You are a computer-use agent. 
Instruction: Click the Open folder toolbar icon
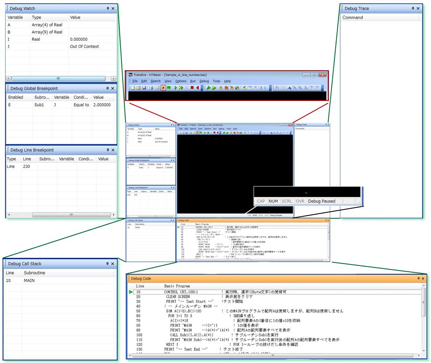139,88
